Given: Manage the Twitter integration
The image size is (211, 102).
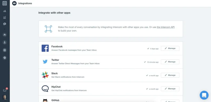Looking at the screenshot, I should [170, 62].
